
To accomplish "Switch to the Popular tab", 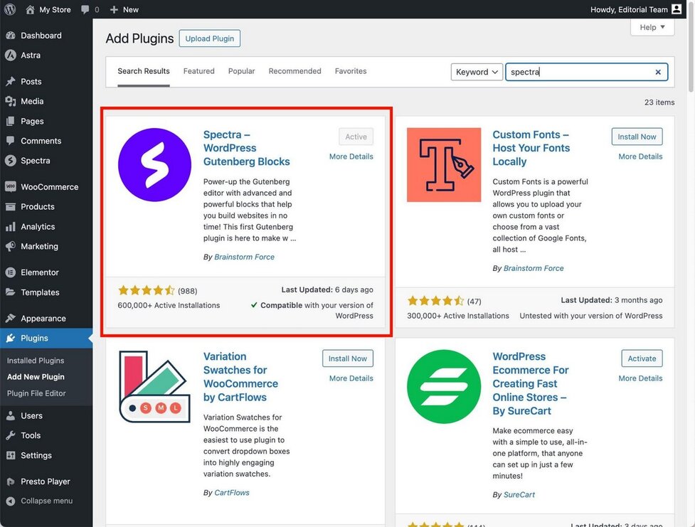I will [x=241, y=70].
